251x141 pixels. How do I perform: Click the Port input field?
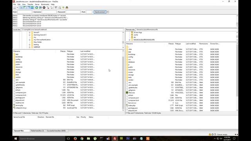(x=89, y=12)
